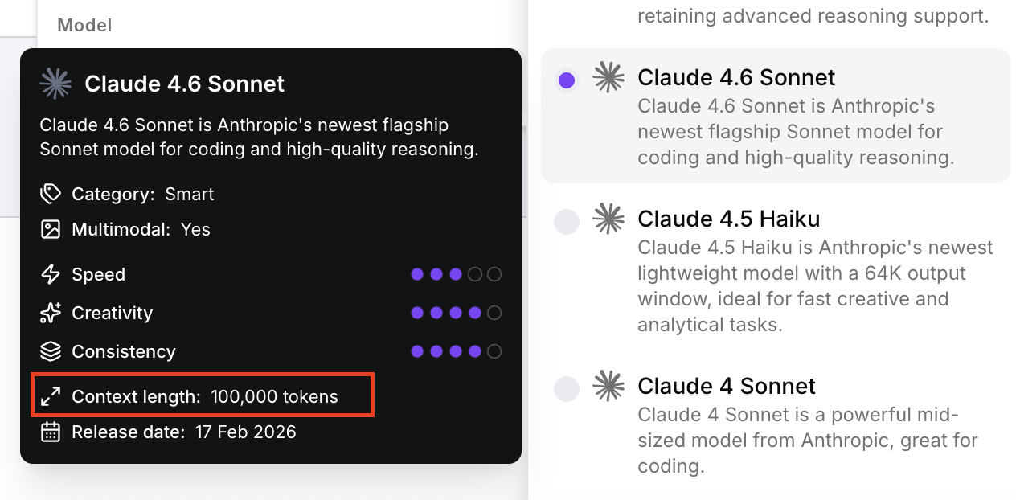
Task: Click the Context length expand icon
Action: (x=51, y=396)
